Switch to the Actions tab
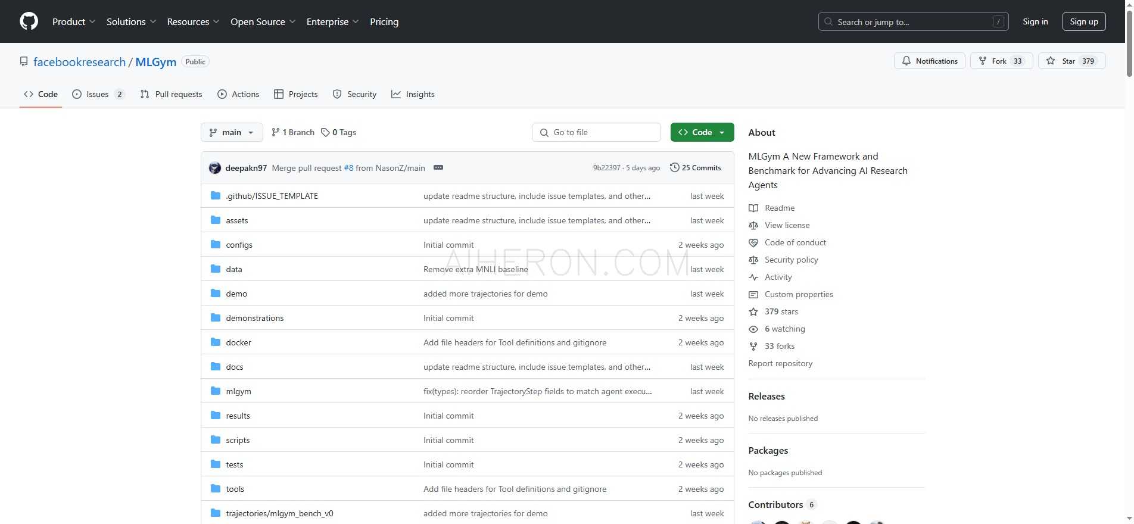 coord(238,94)
